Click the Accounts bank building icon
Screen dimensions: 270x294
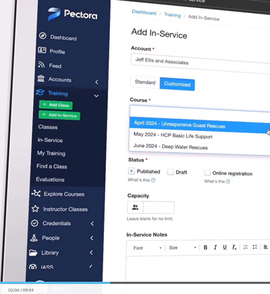(x=40, y=78)
